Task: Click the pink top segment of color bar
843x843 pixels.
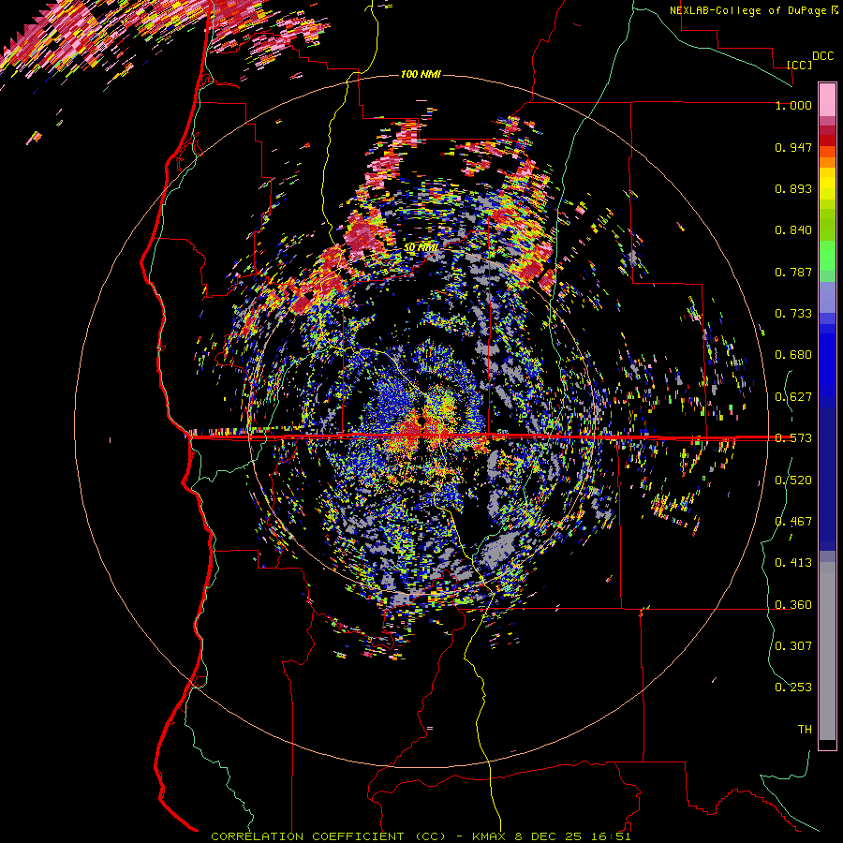Action: click(x=827, y=100)
